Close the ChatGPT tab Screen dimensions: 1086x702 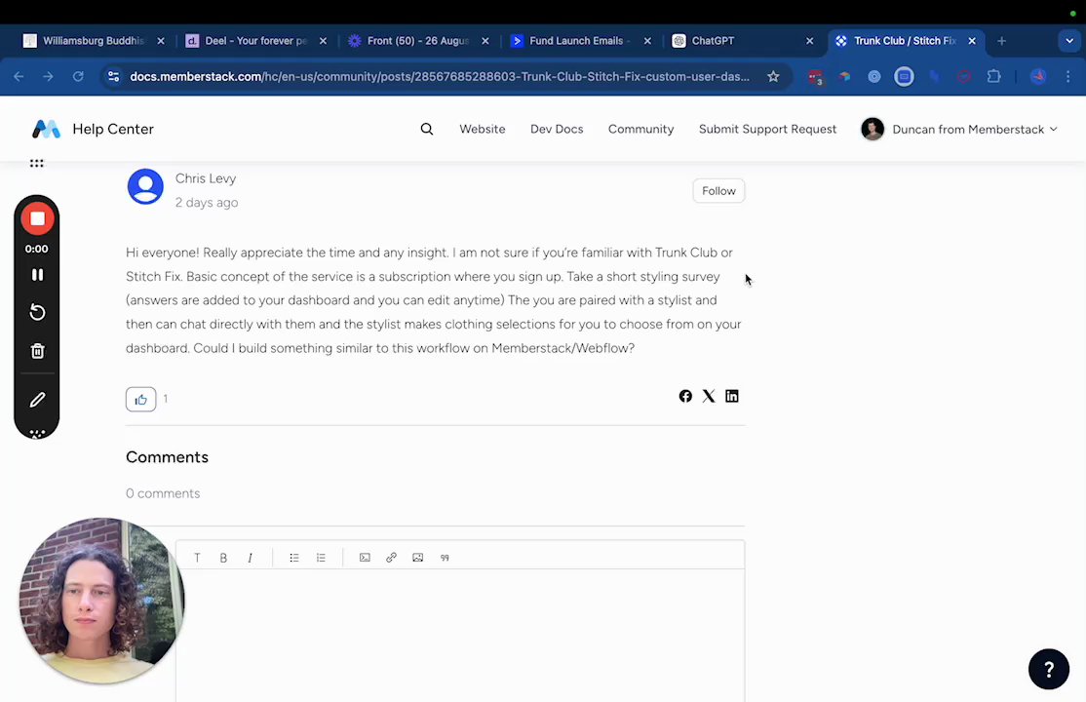[810, 41]
